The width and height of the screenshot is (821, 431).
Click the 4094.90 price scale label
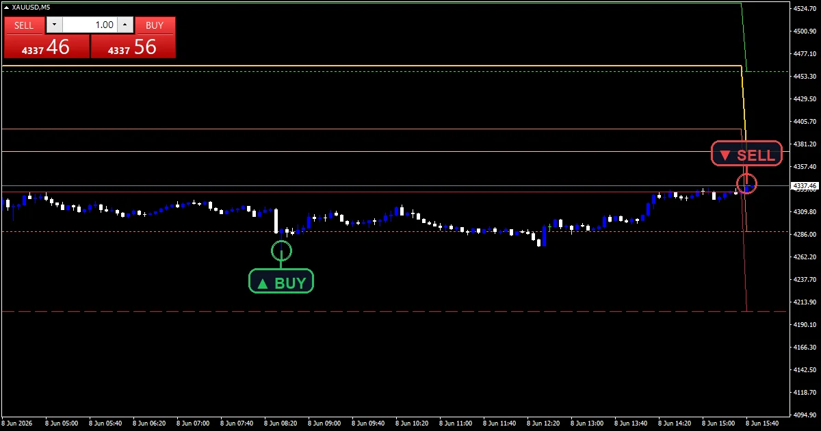pos(803,415)
